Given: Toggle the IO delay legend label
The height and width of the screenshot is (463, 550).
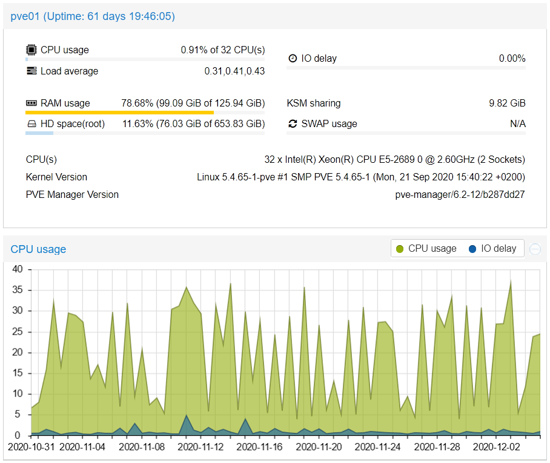Looking at the screenshot, I should click(499, 249).
